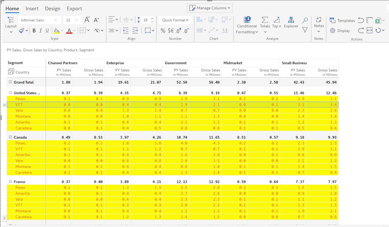389x227 pixels.
Task: Collapse the Grand Total row
Action: click(11, 82)
